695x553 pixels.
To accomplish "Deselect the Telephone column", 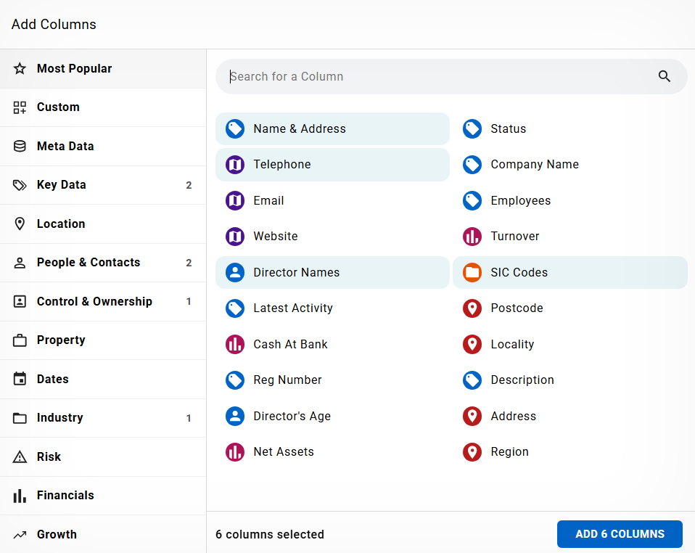I will pyautogui.click(x=332, y=165).
